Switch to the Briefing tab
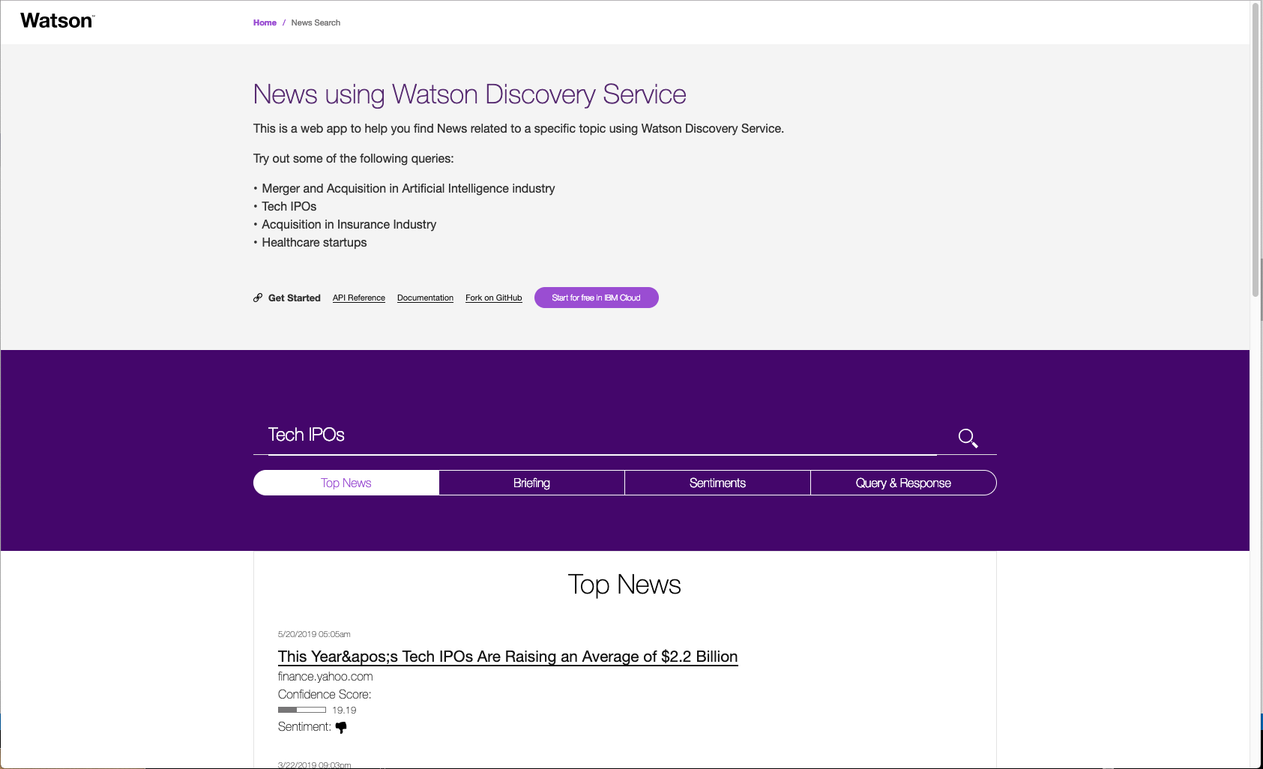 coord(532,483)
